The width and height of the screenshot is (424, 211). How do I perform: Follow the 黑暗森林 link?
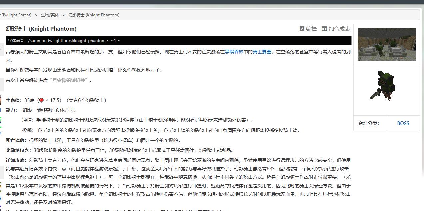234,52
